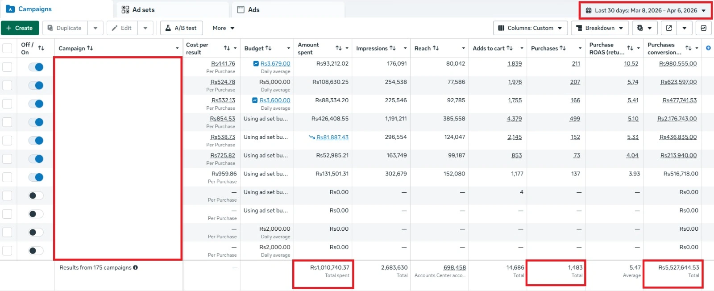Click the green Create button
Viewport: 714px width, 291px height.
[x=20, y=28]
